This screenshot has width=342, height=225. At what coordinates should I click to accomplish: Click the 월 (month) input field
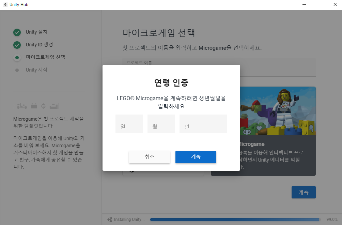point(161,124)
